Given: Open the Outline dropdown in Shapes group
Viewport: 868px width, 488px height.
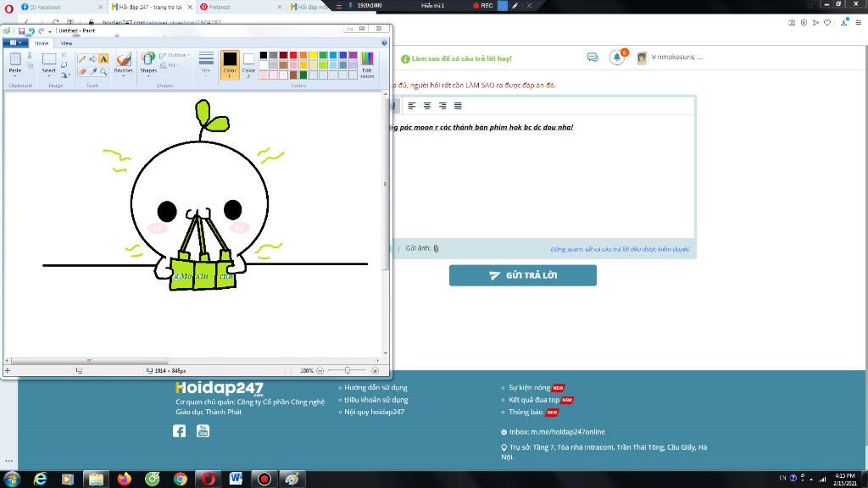Looking at the screenshot, I should point(175,55).
